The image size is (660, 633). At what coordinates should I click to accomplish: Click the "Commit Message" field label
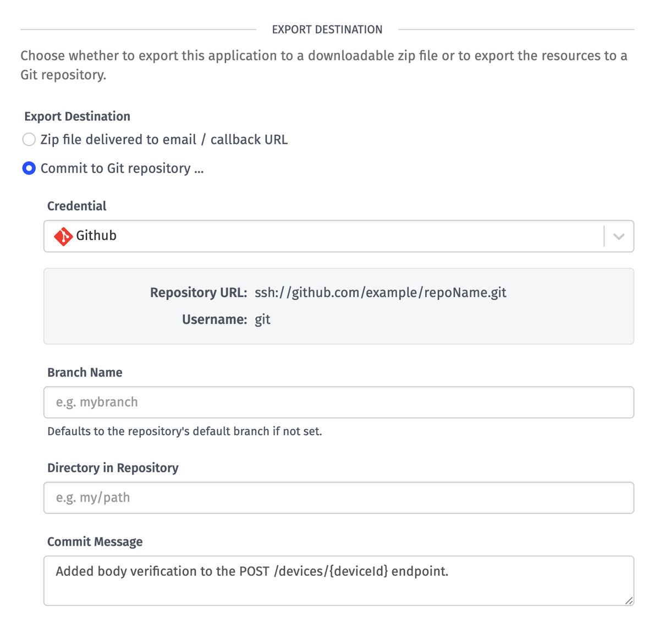95,542
